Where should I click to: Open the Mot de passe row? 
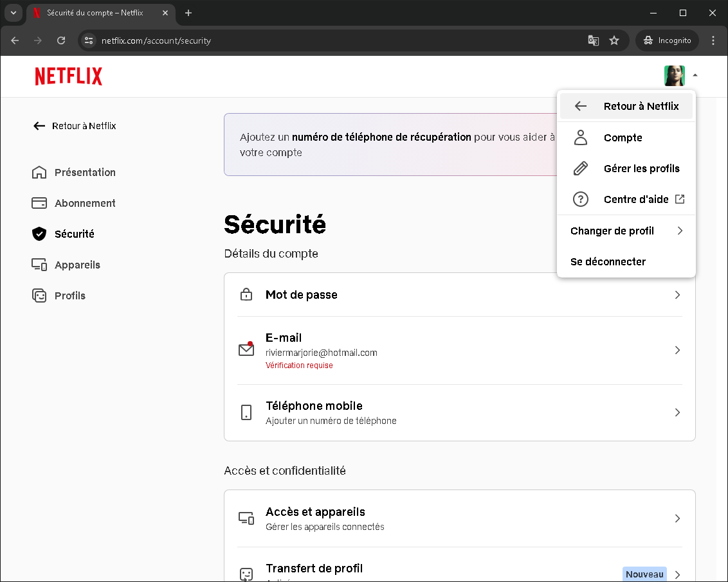point(460,295)
